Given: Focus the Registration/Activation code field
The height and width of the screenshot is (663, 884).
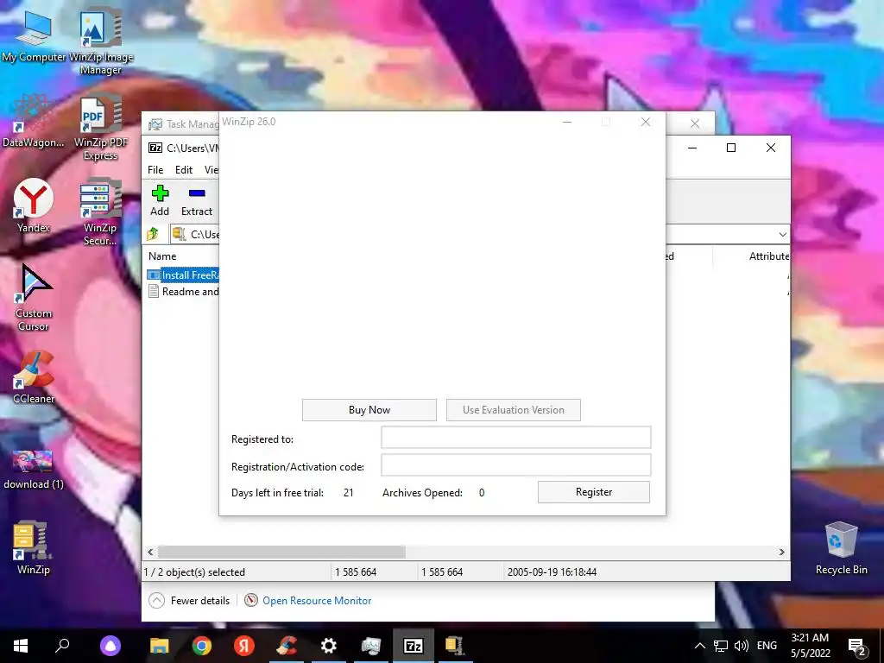Looking at the screenshot, I should coord(516,465).
